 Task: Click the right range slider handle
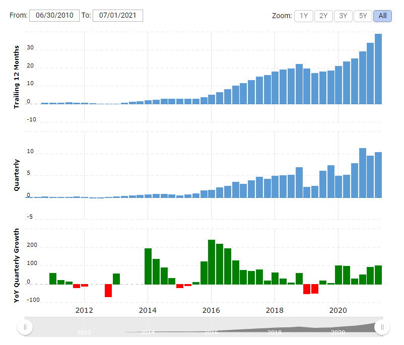coord(382,327)
